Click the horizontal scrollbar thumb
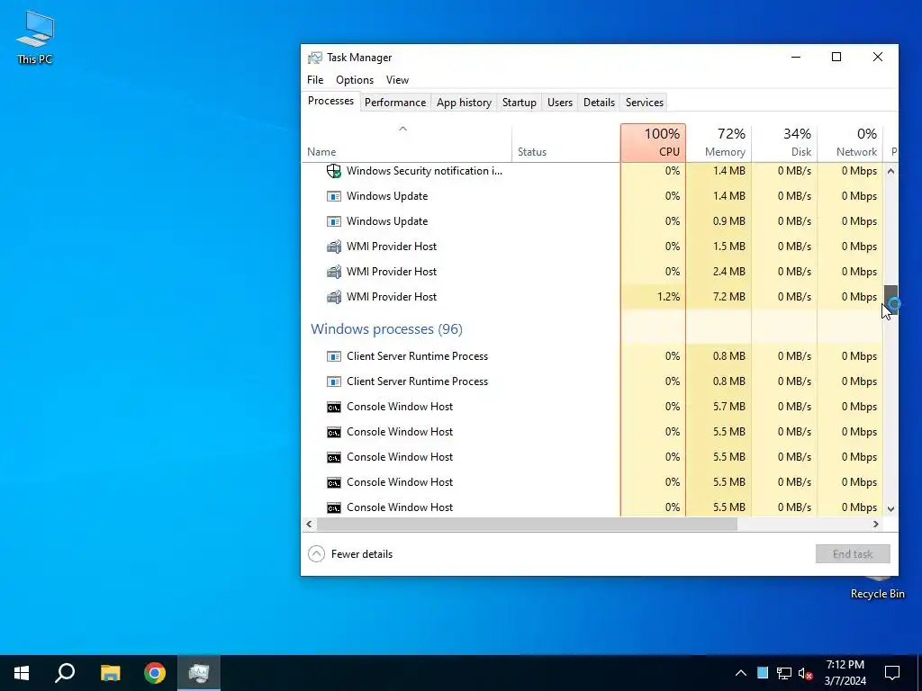The height and width of the screenshot is (691, 922). point(526,525)
